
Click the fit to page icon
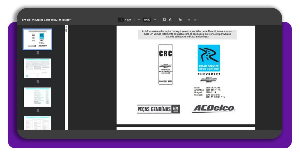[164, 20]
